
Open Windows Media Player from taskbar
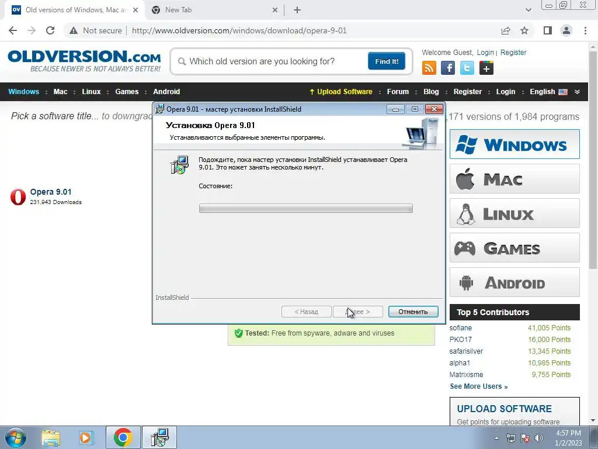86,438
